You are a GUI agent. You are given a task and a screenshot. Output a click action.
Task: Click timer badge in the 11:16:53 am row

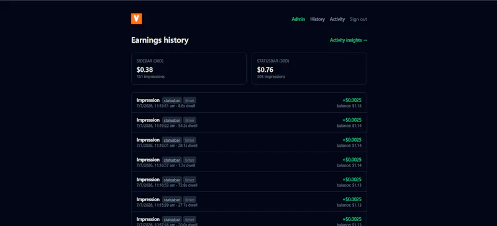point(189,180)
